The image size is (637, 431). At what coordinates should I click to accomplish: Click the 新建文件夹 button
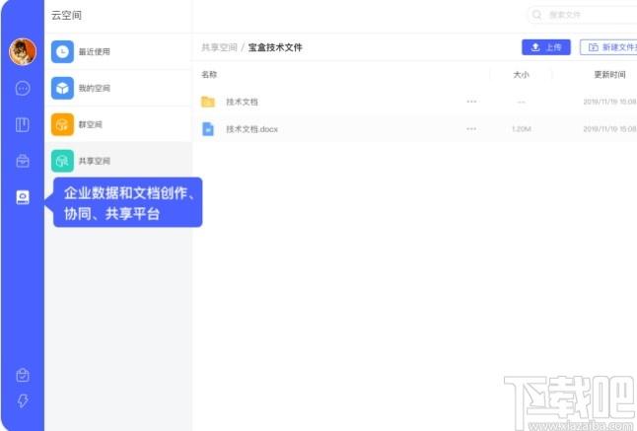607,46
